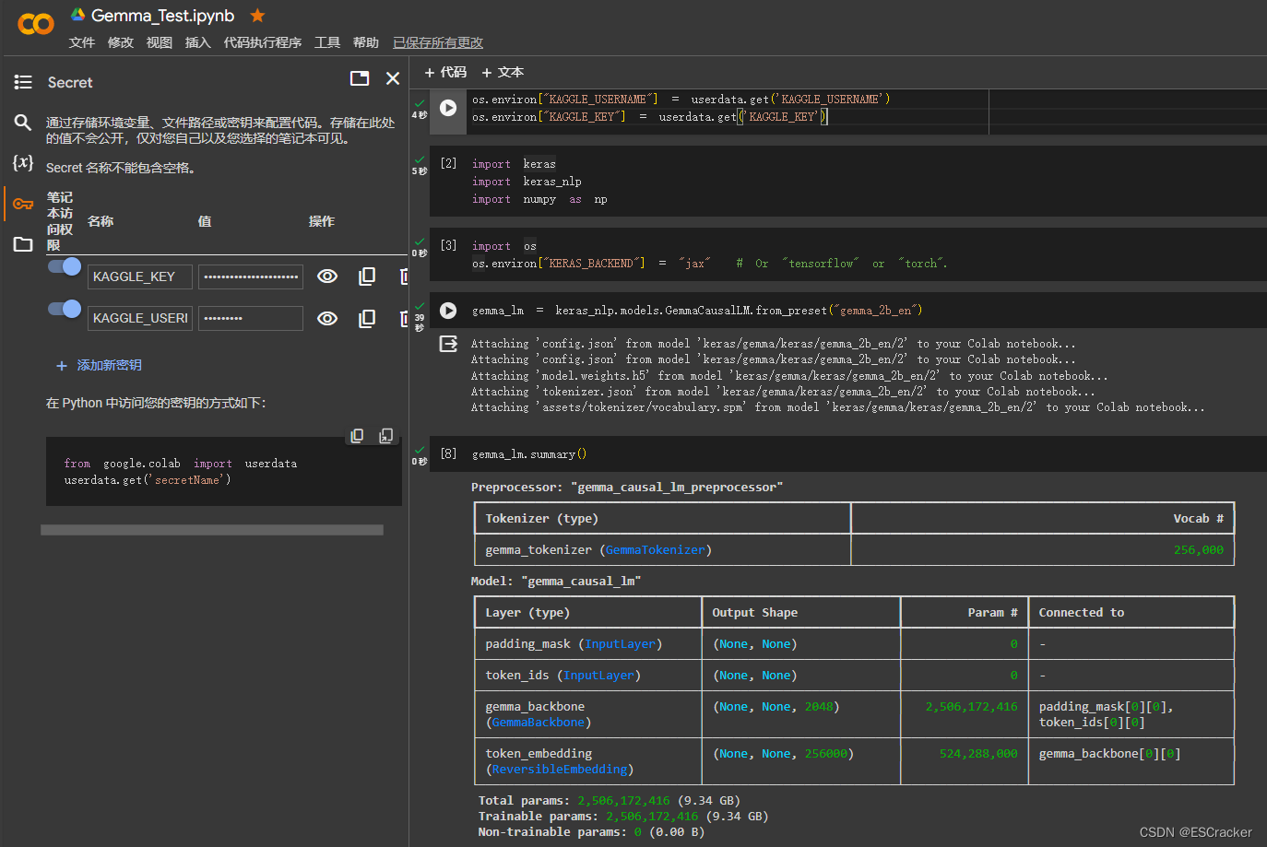Copy the userdata Python code snippet
1267x847 pixels.
tap(357, 435)
